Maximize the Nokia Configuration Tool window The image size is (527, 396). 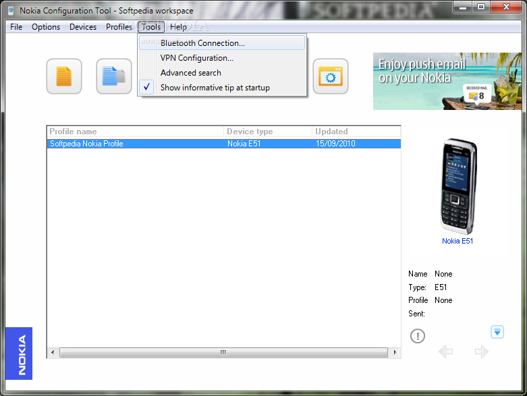pyautogui.click(x=481, y=7)
